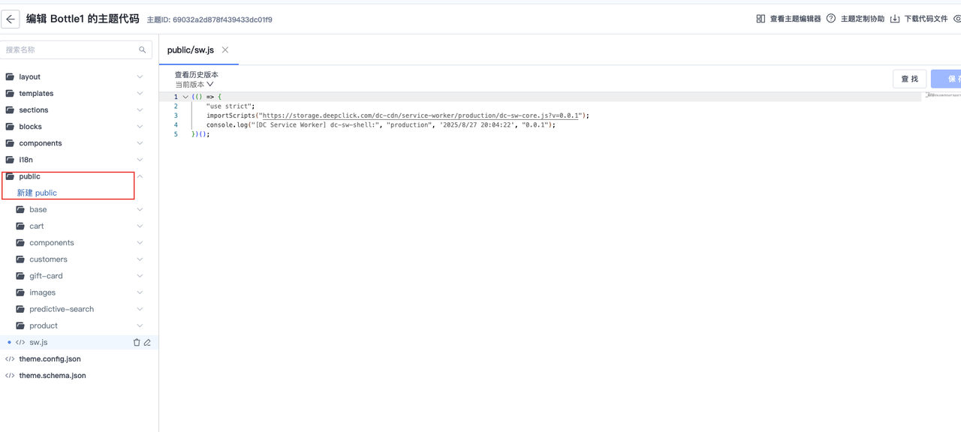Screen dimensions: 961x432
Task: Click the Find button
Action: [909, 79]
